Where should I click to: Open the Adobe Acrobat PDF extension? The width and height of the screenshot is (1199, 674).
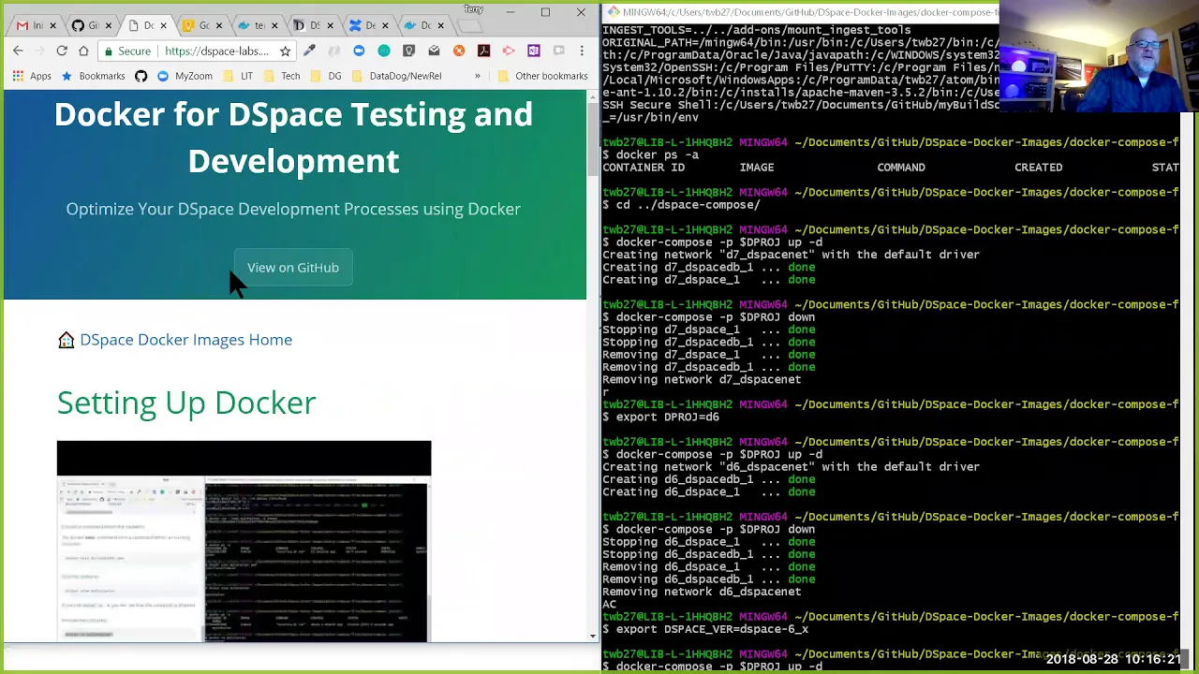483,51
